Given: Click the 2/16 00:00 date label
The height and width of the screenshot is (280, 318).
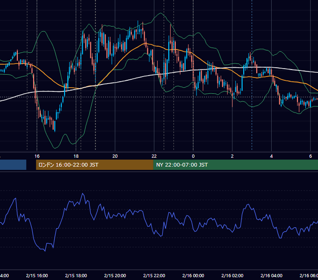Looking at the screenshot, I should click(193, 275).
